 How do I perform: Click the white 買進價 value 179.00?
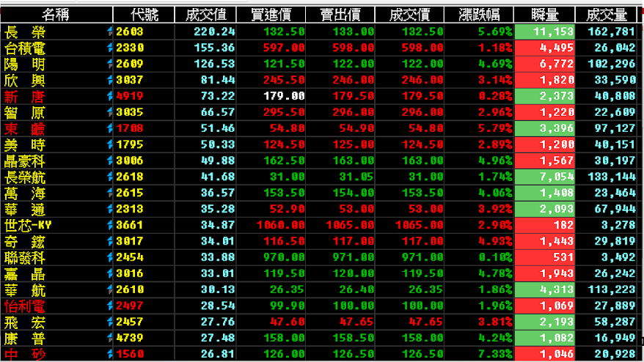284,96
